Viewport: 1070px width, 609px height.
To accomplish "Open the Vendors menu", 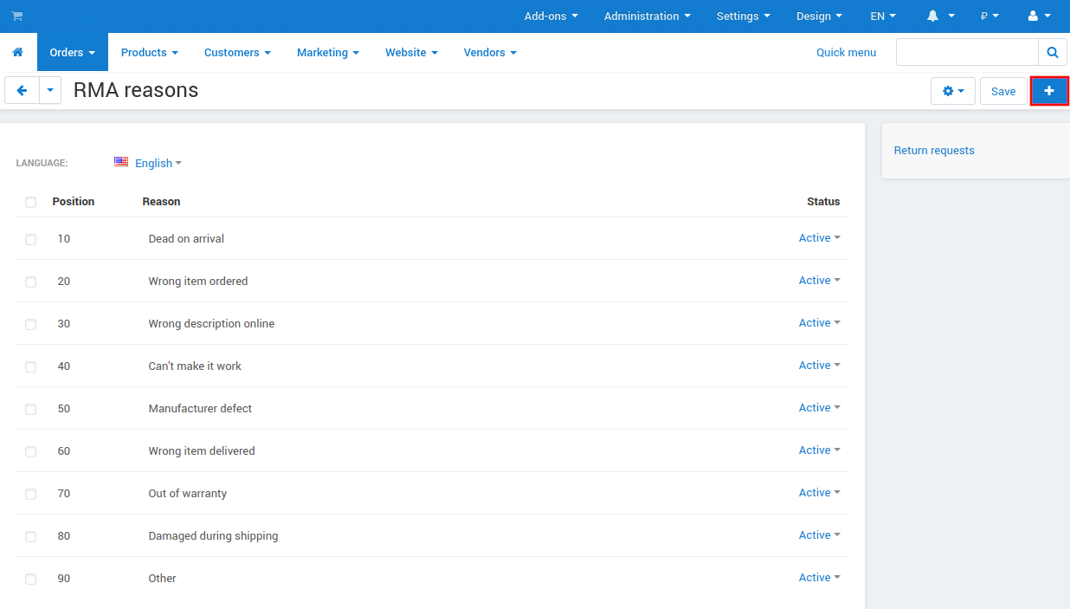I will (490, 53).
